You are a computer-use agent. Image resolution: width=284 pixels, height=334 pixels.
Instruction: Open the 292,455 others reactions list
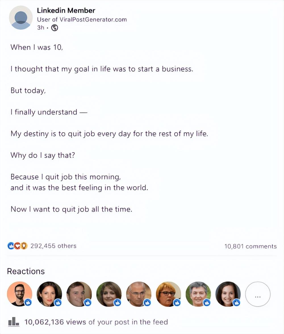coord(53,246)
